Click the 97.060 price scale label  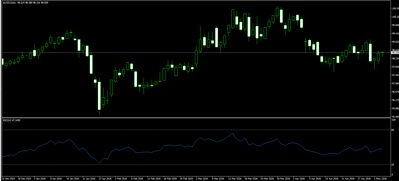pyautogui.click(x=395, y=84)
